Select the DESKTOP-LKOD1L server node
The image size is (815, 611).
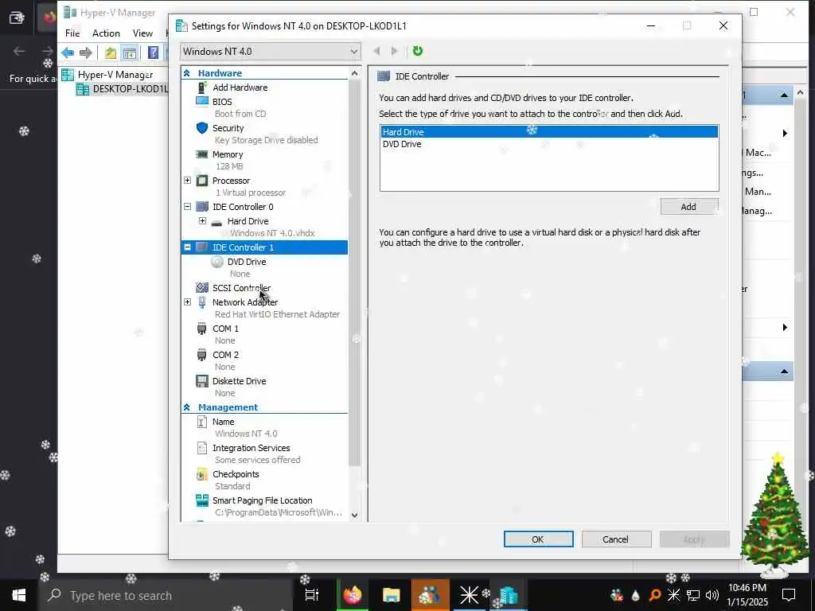tap(130, 89)
